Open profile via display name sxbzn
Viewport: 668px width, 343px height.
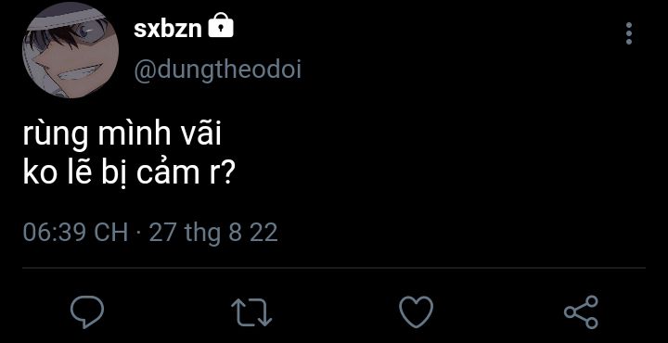click(x=167, y=30)
